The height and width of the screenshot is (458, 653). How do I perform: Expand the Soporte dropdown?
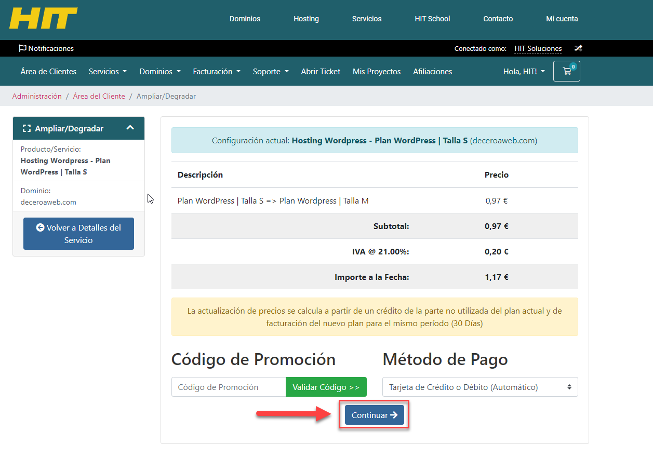[x=271, y=72]
